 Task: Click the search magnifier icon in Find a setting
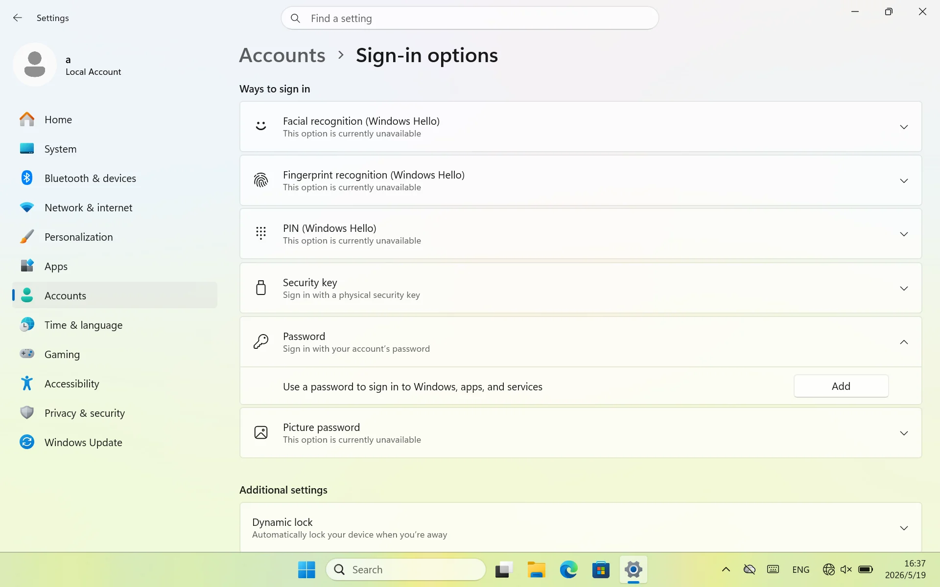click(295, 19)
